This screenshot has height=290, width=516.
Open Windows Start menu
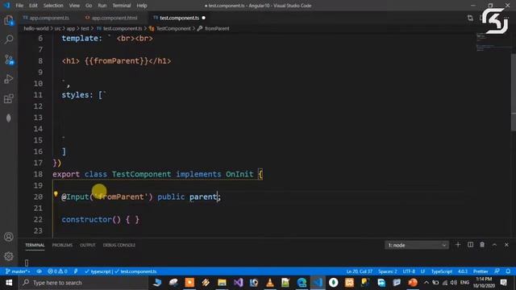(x=9, y=283)
